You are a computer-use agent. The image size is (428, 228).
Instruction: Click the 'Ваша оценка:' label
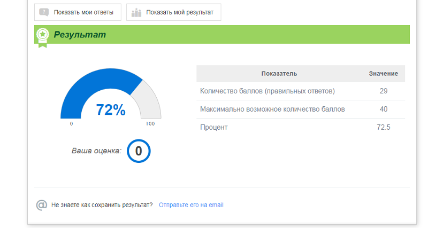point(96,151)
